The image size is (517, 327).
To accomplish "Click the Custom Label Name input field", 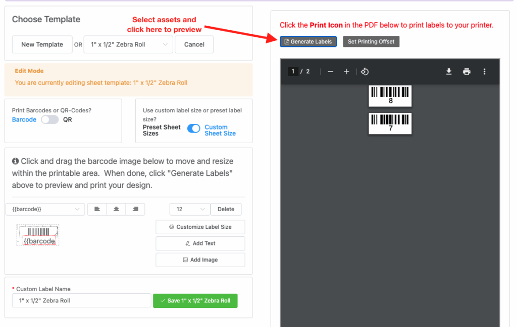I will point(81,300).
